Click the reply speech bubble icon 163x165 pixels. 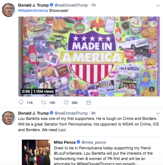tap(21, 102)
